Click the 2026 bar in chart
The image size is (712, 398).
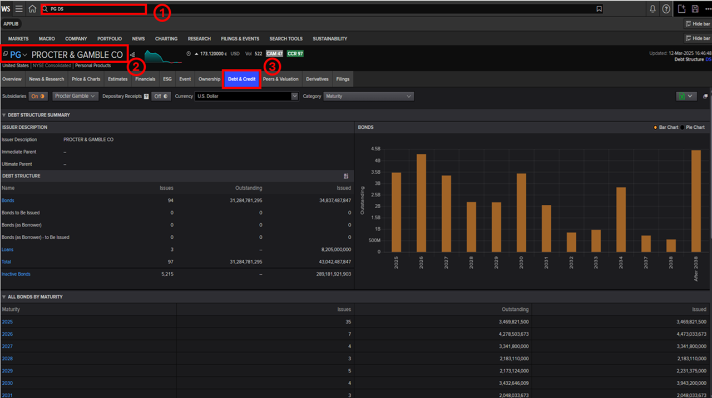click(421, 203)
